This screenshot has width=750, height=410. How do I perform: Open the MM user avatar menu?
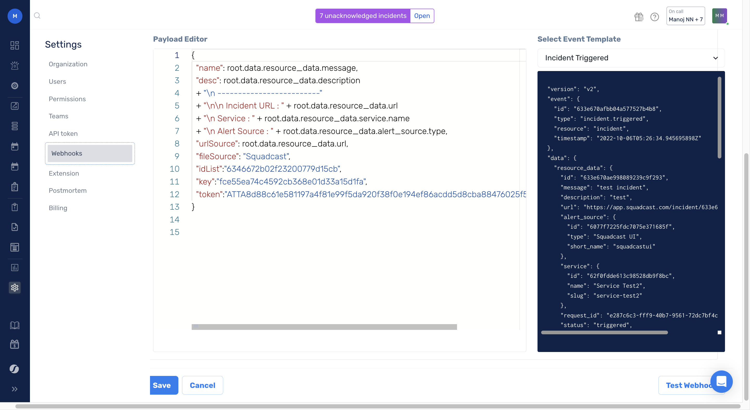[720, 16]
